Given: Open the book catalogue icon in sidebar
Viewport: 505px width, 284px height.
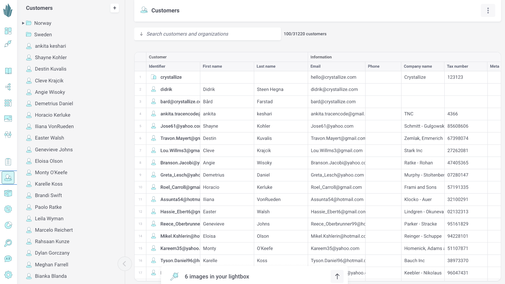Looking at the screenshot, I should point(8,71).
